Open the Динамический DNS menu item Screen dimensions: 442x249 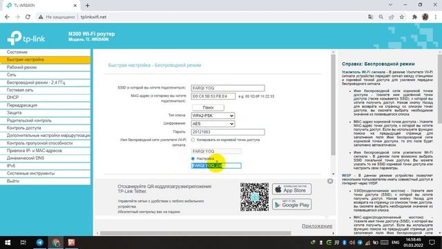(45, 158)
